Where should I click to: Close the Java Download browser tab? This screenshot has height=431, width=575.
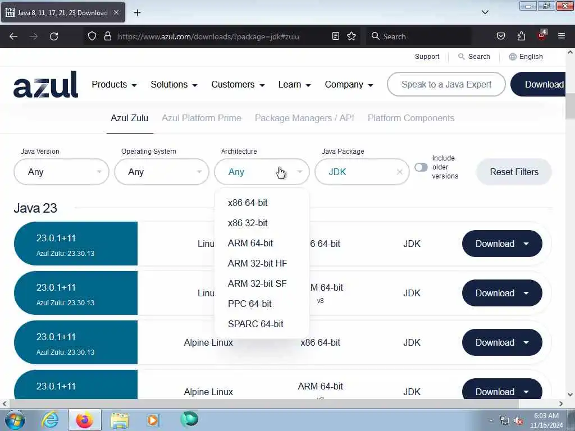116,12
